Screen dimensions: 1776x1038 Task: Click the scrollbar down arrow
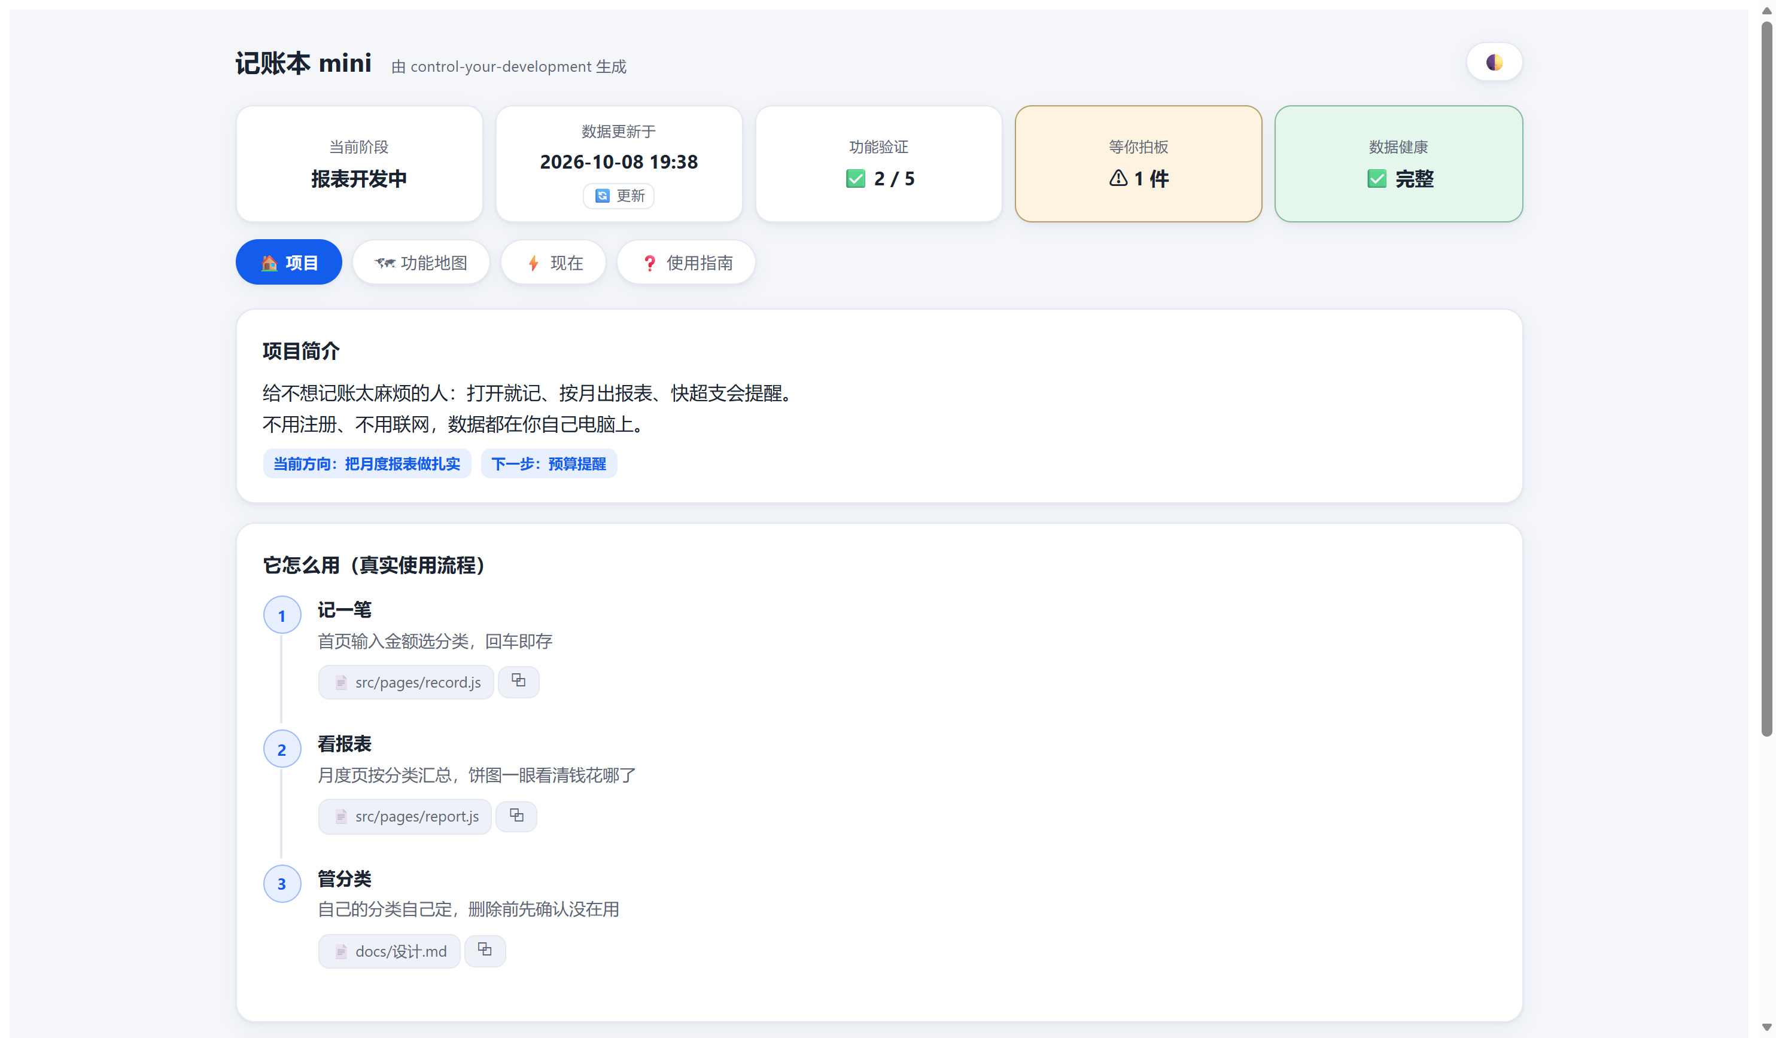(x=1766, y=1028)
